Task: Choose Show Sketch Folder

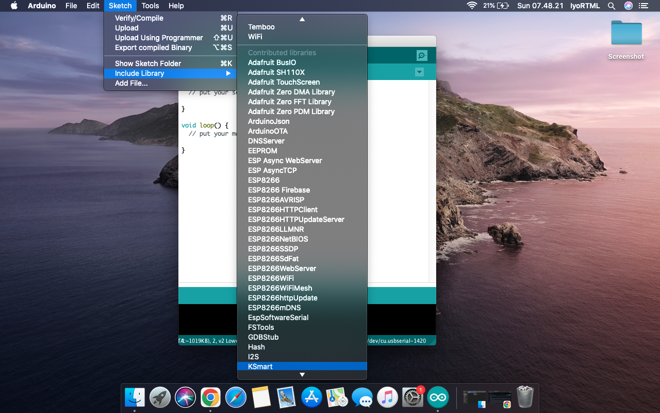Action: [171, 63]
